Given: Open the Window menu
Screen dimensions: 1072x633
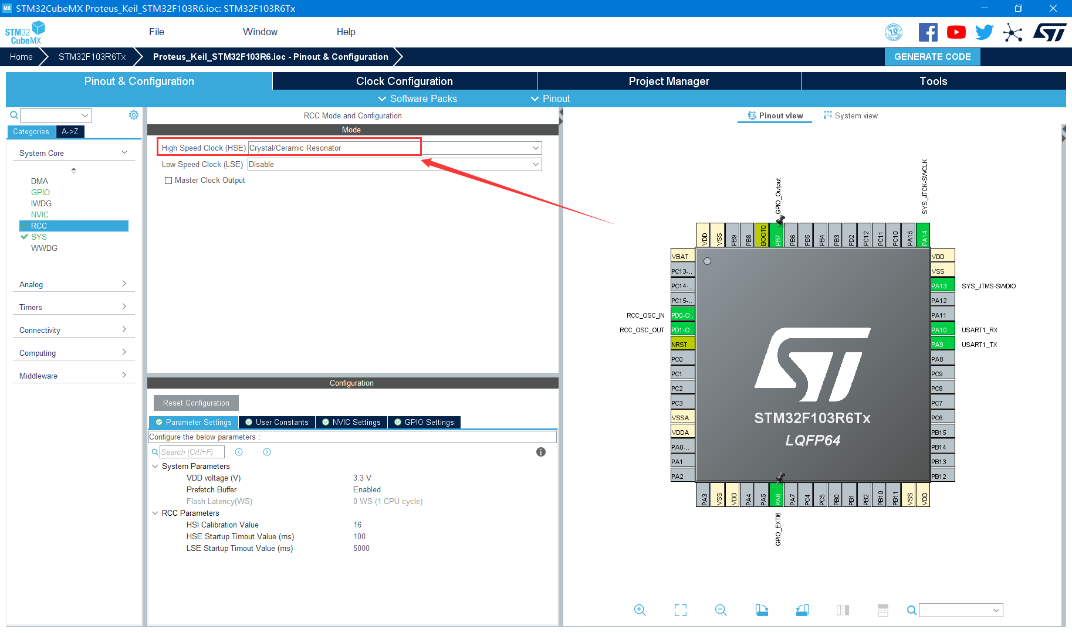Looking at the screenshot, I should (260, 32).
